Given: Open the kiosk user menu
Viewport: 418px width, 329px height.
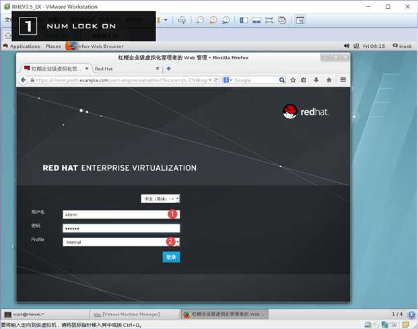Looking at the screenshot, I should 403,46.
